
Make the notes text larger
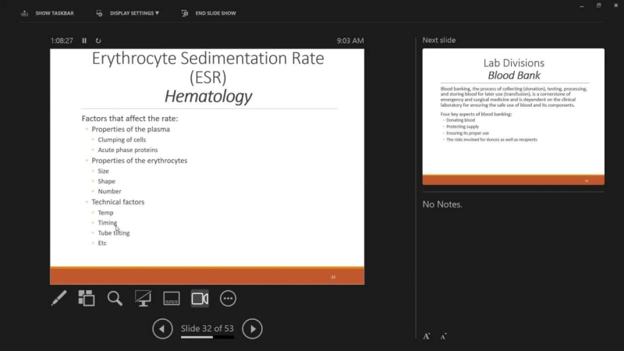coord(427,336)
